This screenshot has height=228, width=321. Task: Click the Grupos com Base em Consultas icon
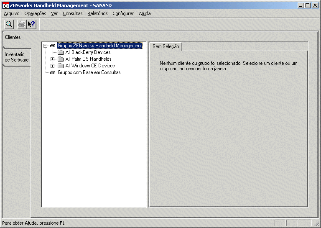coord(53,72)
